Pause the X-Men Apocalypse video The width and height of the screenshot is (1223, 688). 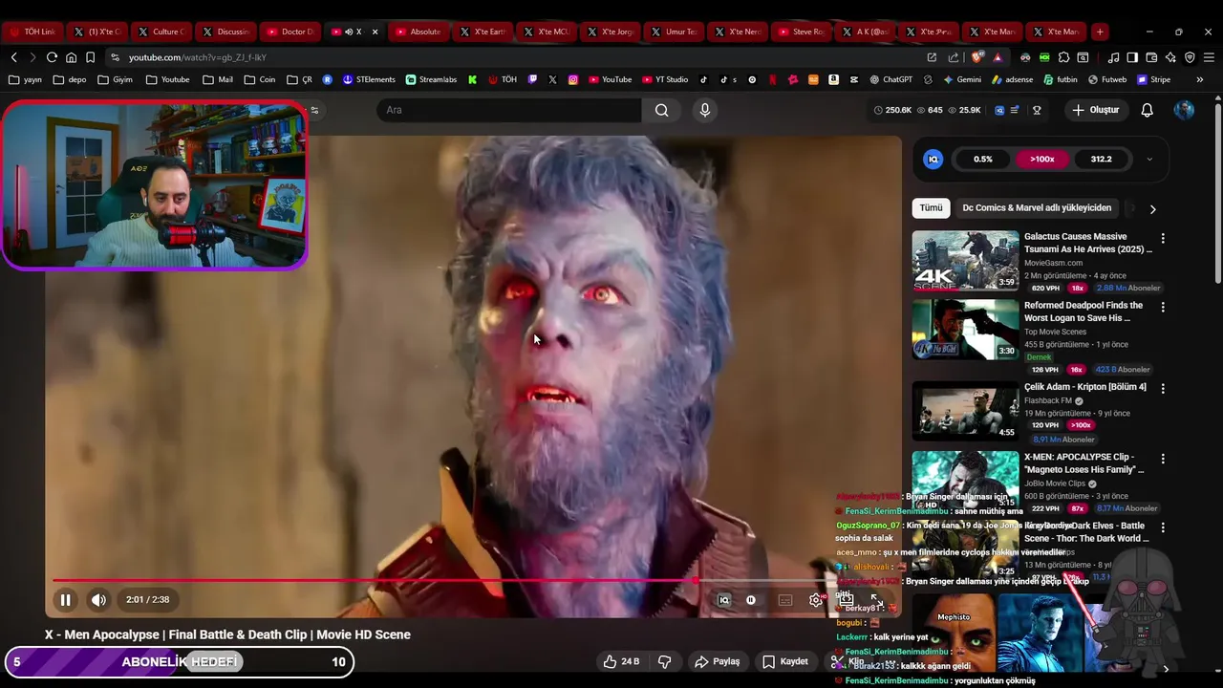click(65, 600)
